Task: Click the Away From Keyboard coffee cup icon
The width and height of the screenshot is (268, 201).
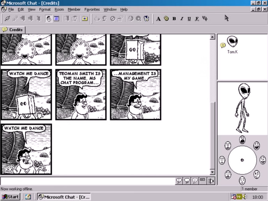Action: coord(97,18)
